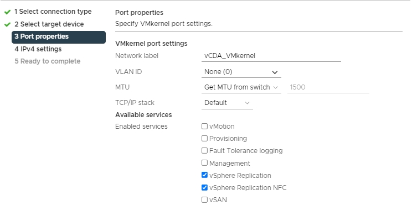Viewport: 412px width, 221px height.
Task: Click the Network label text field
Action: point(271,56)
